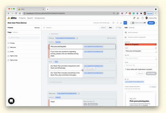Switch to the Edit tab
The height and width of the screenshot is (113, 166).
pos(126,28)
